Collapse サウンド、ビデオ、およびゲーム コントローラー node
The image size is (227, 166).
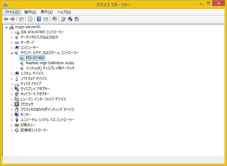point(12,53)
